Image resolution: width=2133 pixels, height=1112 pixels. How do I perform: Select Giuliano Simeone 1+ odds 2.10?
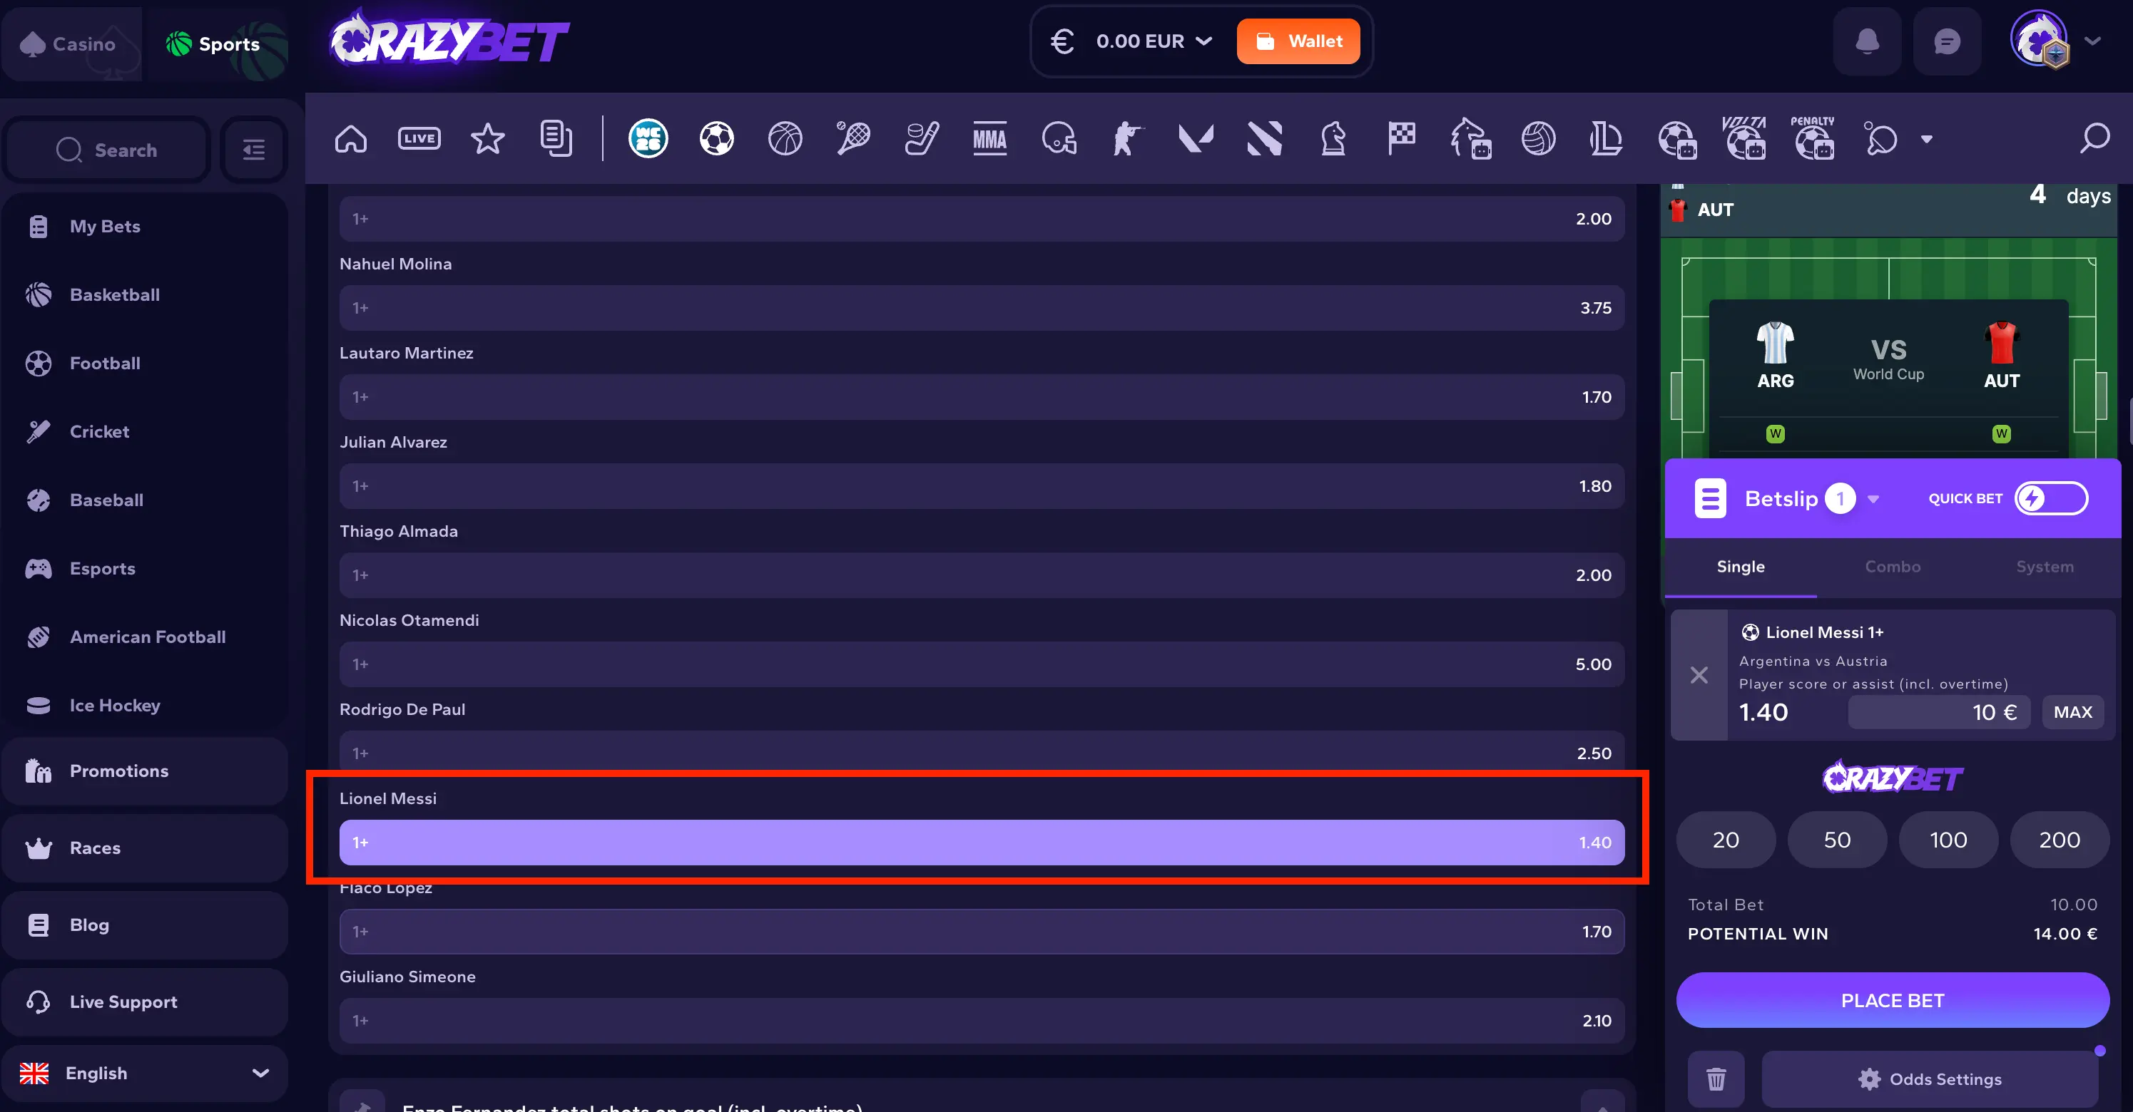tap(981, 1020)
